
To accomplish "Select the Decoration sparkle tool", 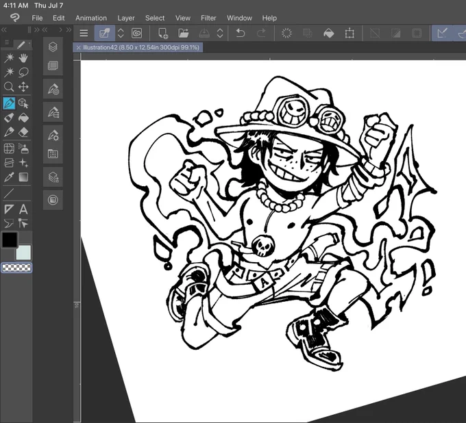I will click(x=23, y=163).
